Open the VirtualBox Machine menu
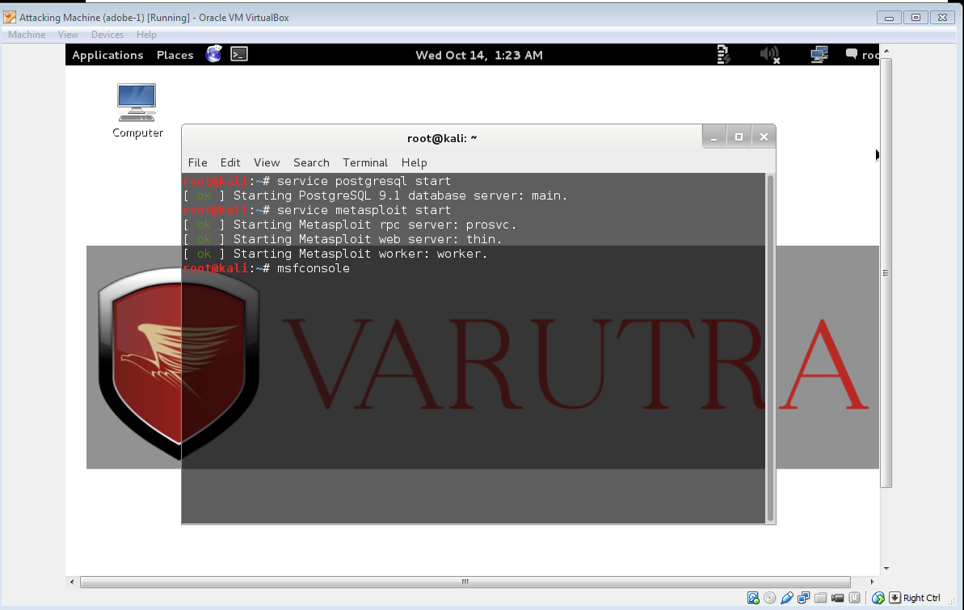This screenshot has height=610, width=964. point(27,35)
